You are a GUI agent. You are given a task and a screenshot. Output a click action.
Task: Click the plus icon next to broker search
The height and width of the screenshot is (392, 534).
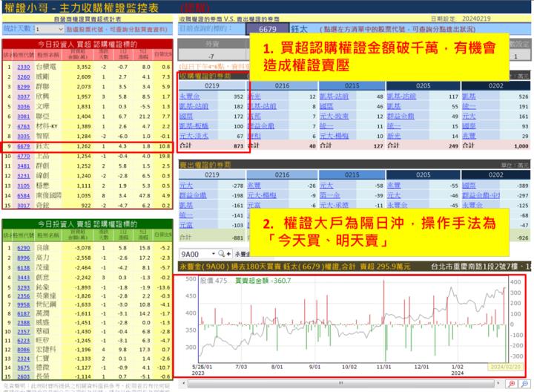[x=228, y=254]
